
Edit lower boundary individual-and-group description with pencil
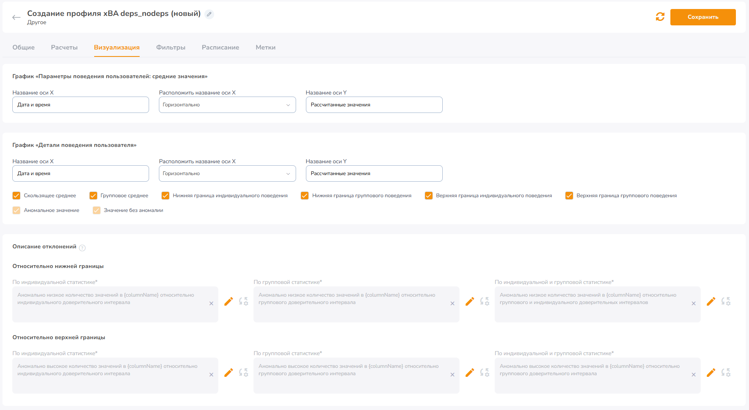pyautogui.click(x=711, y=302)
